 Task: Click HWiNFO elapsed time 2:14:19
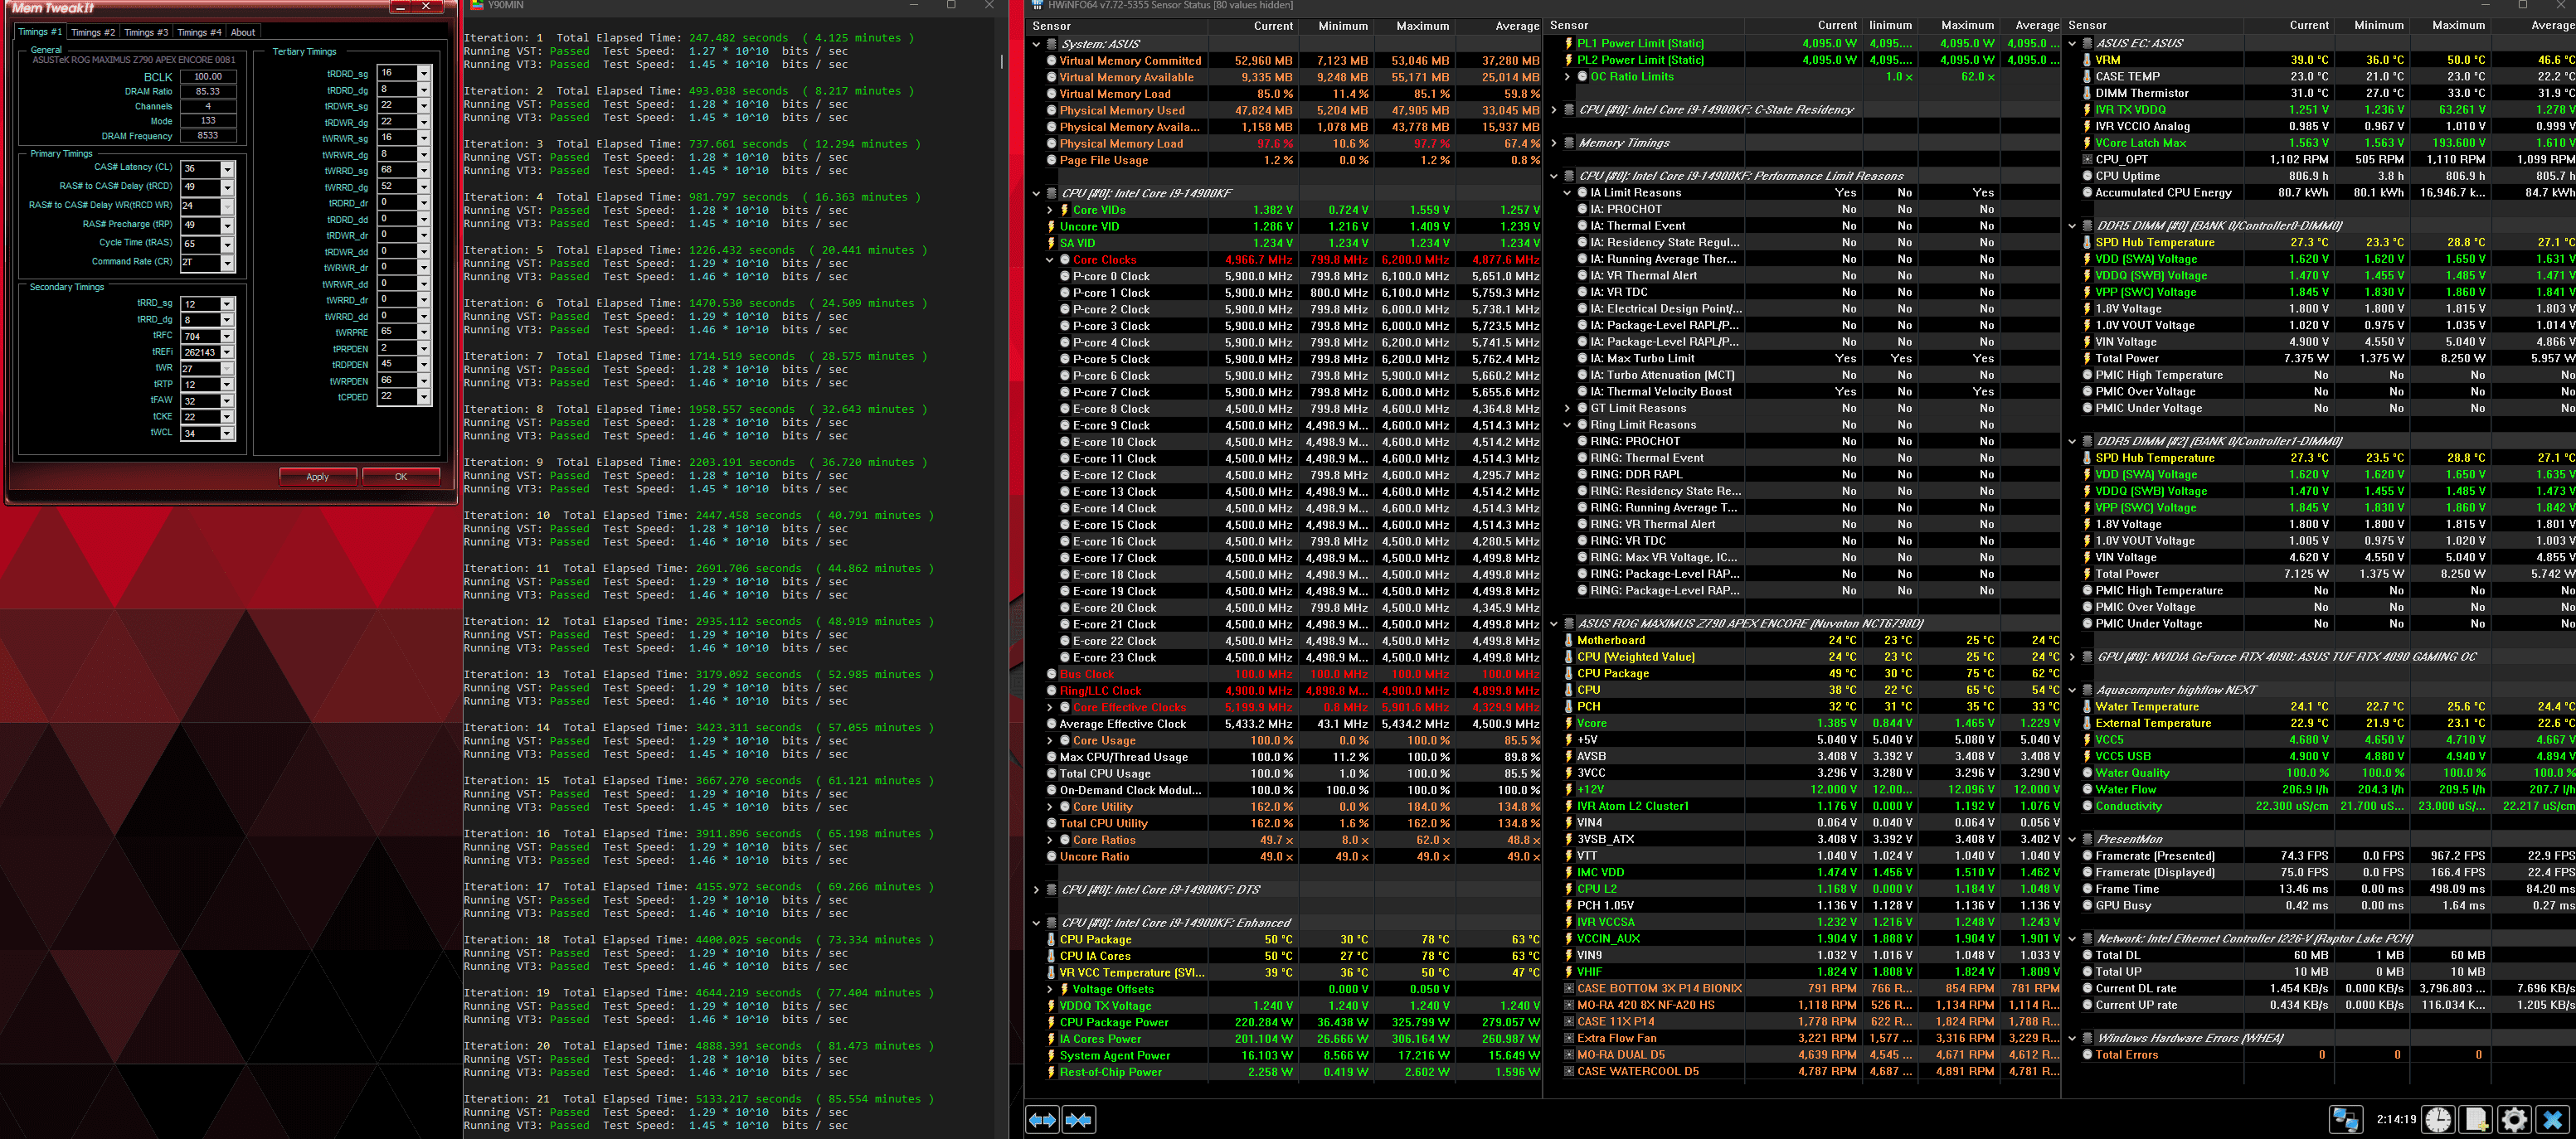click(x=2395, y=1119)
